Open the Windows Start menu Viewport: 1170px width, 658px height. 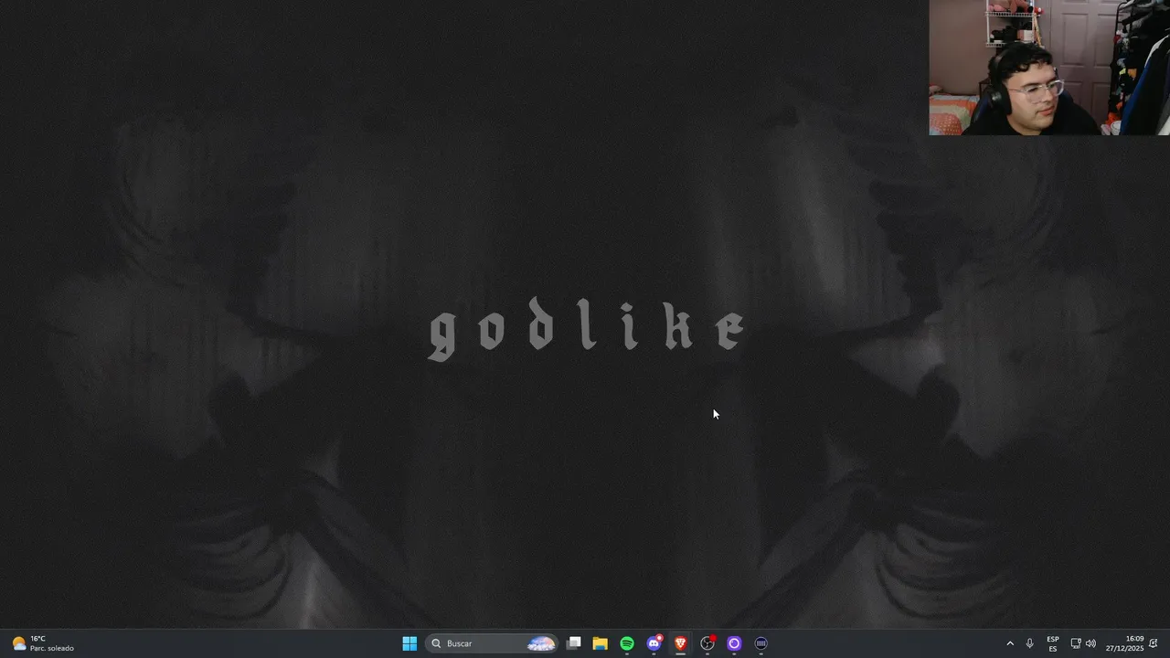tap(409, 643)
